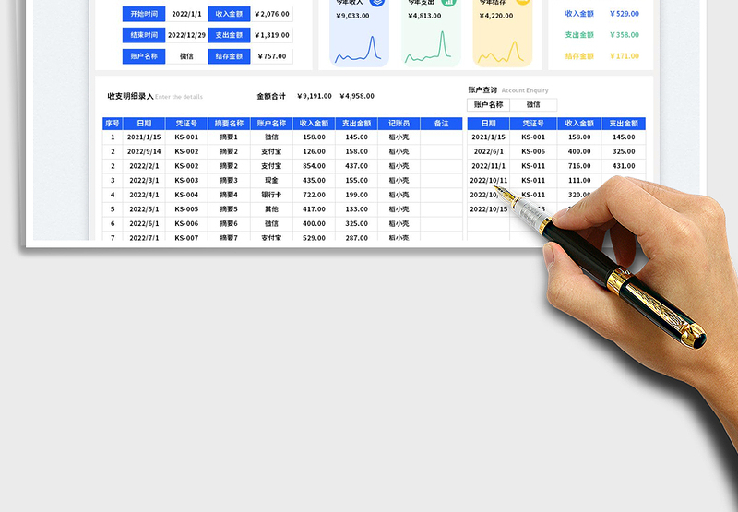Select the 备注 column header
The width and height of the screenshot is (738, 512).
tap(441, 124)
